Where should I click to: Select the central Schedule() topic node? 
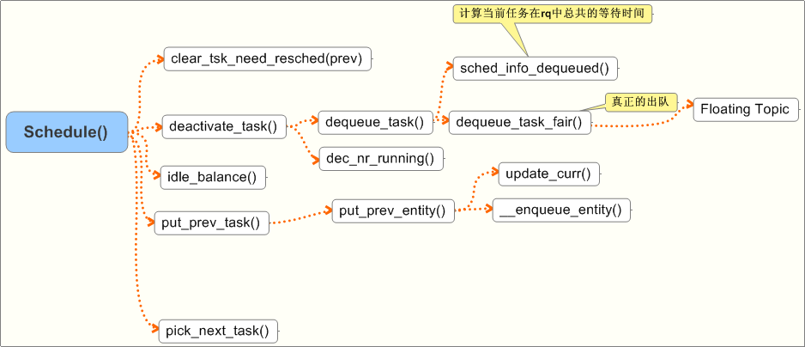coord(66,132)
